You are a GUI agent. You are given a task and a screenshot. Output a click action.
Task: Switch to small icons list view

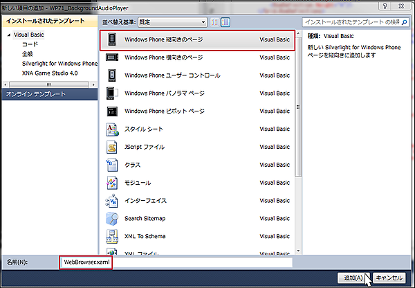point(214,22)
